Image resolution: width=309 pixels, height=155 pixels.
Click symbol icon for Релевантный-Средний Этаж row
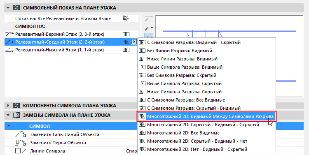pyautogui.click(x=126, y=42)
